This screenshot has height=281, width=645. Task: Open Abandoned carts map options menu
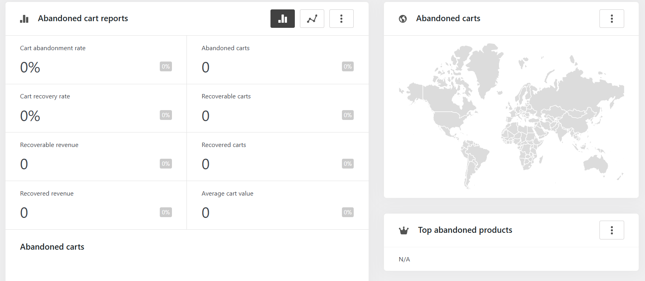(x=611, y=19)
